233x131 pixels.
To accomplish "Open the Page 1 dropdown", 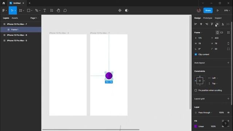I will (34, 18).
